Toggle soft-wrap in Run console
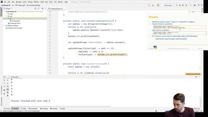Image resolution: width=208 pixels, height=117 pixels. pyautogui.click(x=8, y=86)
